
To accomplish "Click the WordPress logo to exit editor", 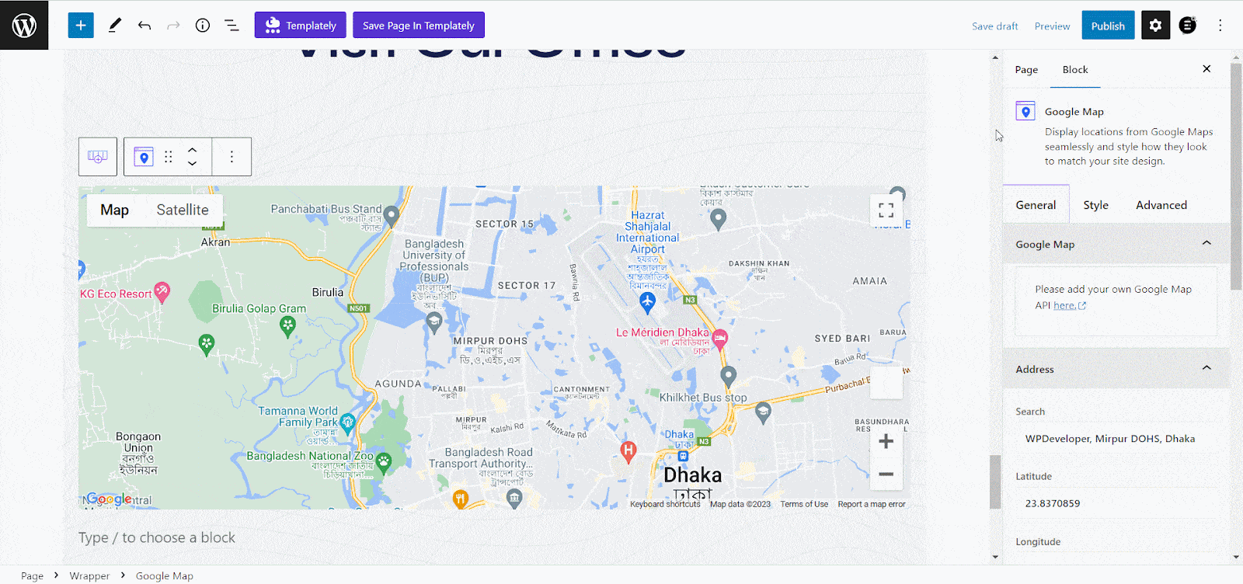I will point(24,25).
